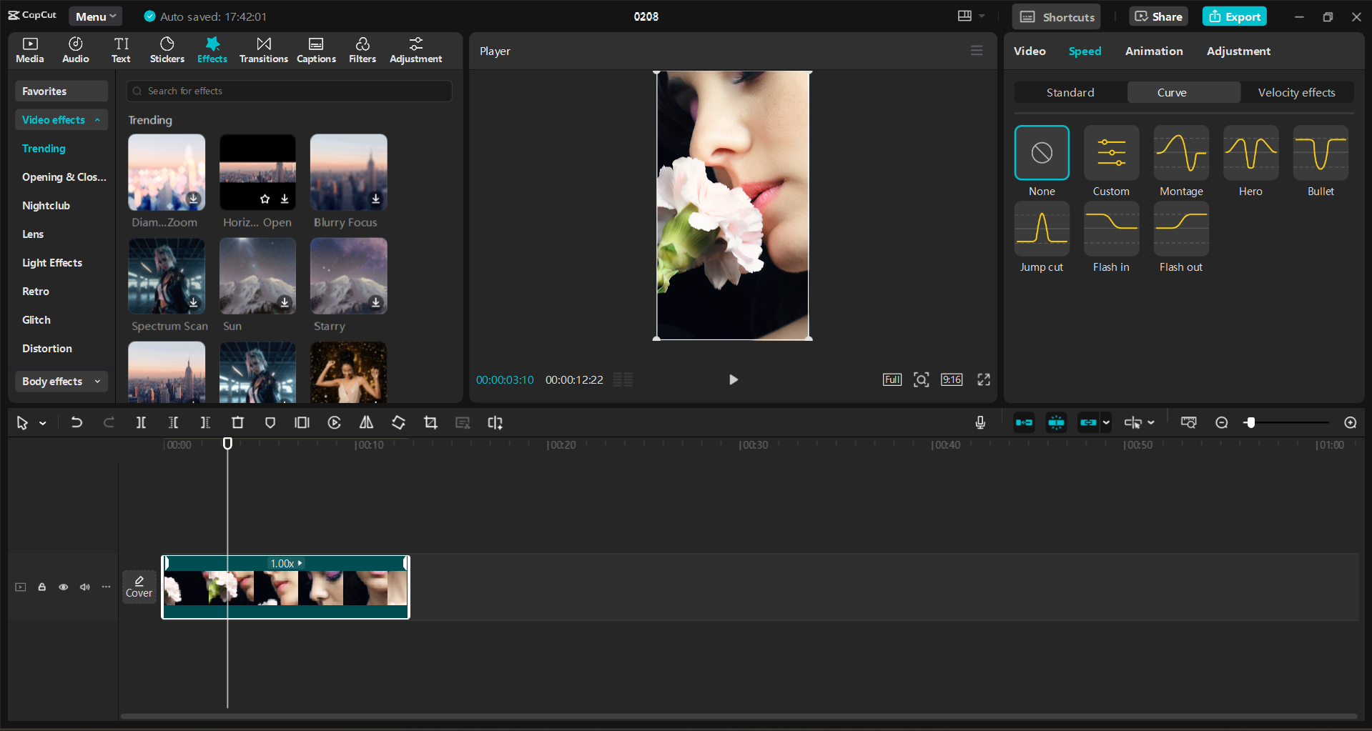Click the microphone record voiceover icon

click(x=980, y=423)
